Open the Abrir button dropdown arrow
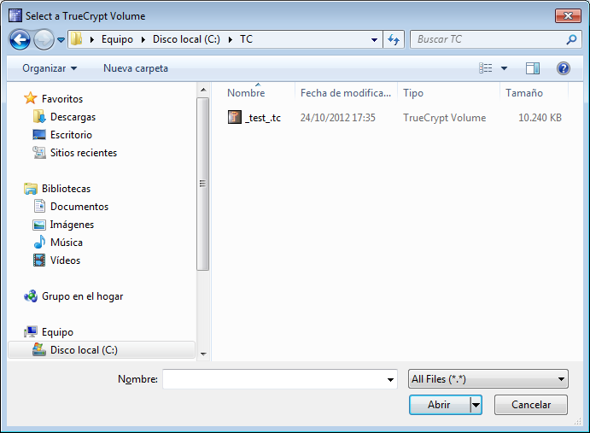The image size is (590, 433). point(476,405)
